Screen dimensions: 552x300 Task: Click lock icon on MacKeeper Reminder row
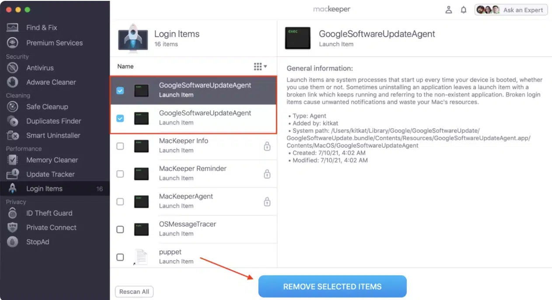267,174
